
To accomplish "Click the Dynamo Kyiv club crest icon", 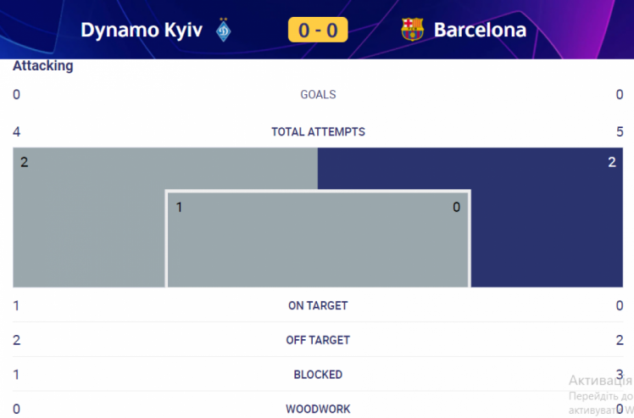I will point(223,30).
